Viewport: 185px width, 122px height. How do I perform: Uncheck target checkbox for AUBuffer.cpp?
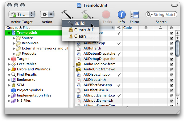click(172, 43)
